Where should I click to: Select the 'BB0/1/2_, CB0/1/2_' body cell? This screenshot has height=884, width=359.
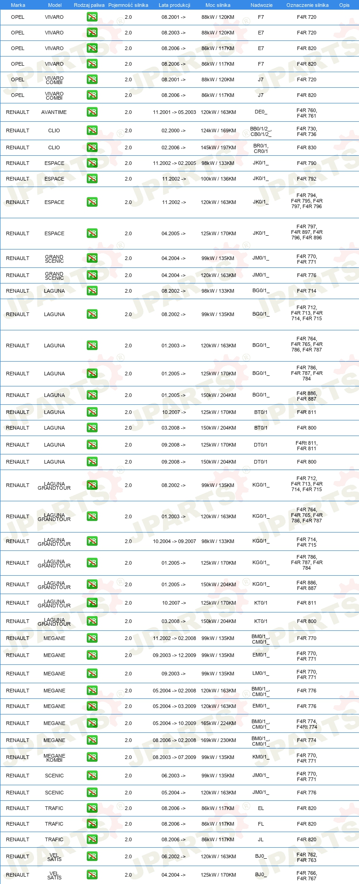coord(261,131)
